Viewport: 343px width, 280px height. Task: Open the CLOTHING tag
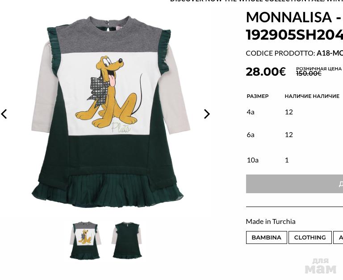[310, 237]
